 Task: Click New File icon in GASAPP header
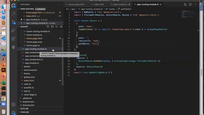click(x=48, y=27)
